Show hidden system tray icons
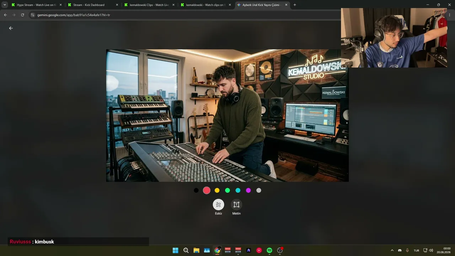The width and height of the screenshot is (455, 256). (x=392, y=250)
